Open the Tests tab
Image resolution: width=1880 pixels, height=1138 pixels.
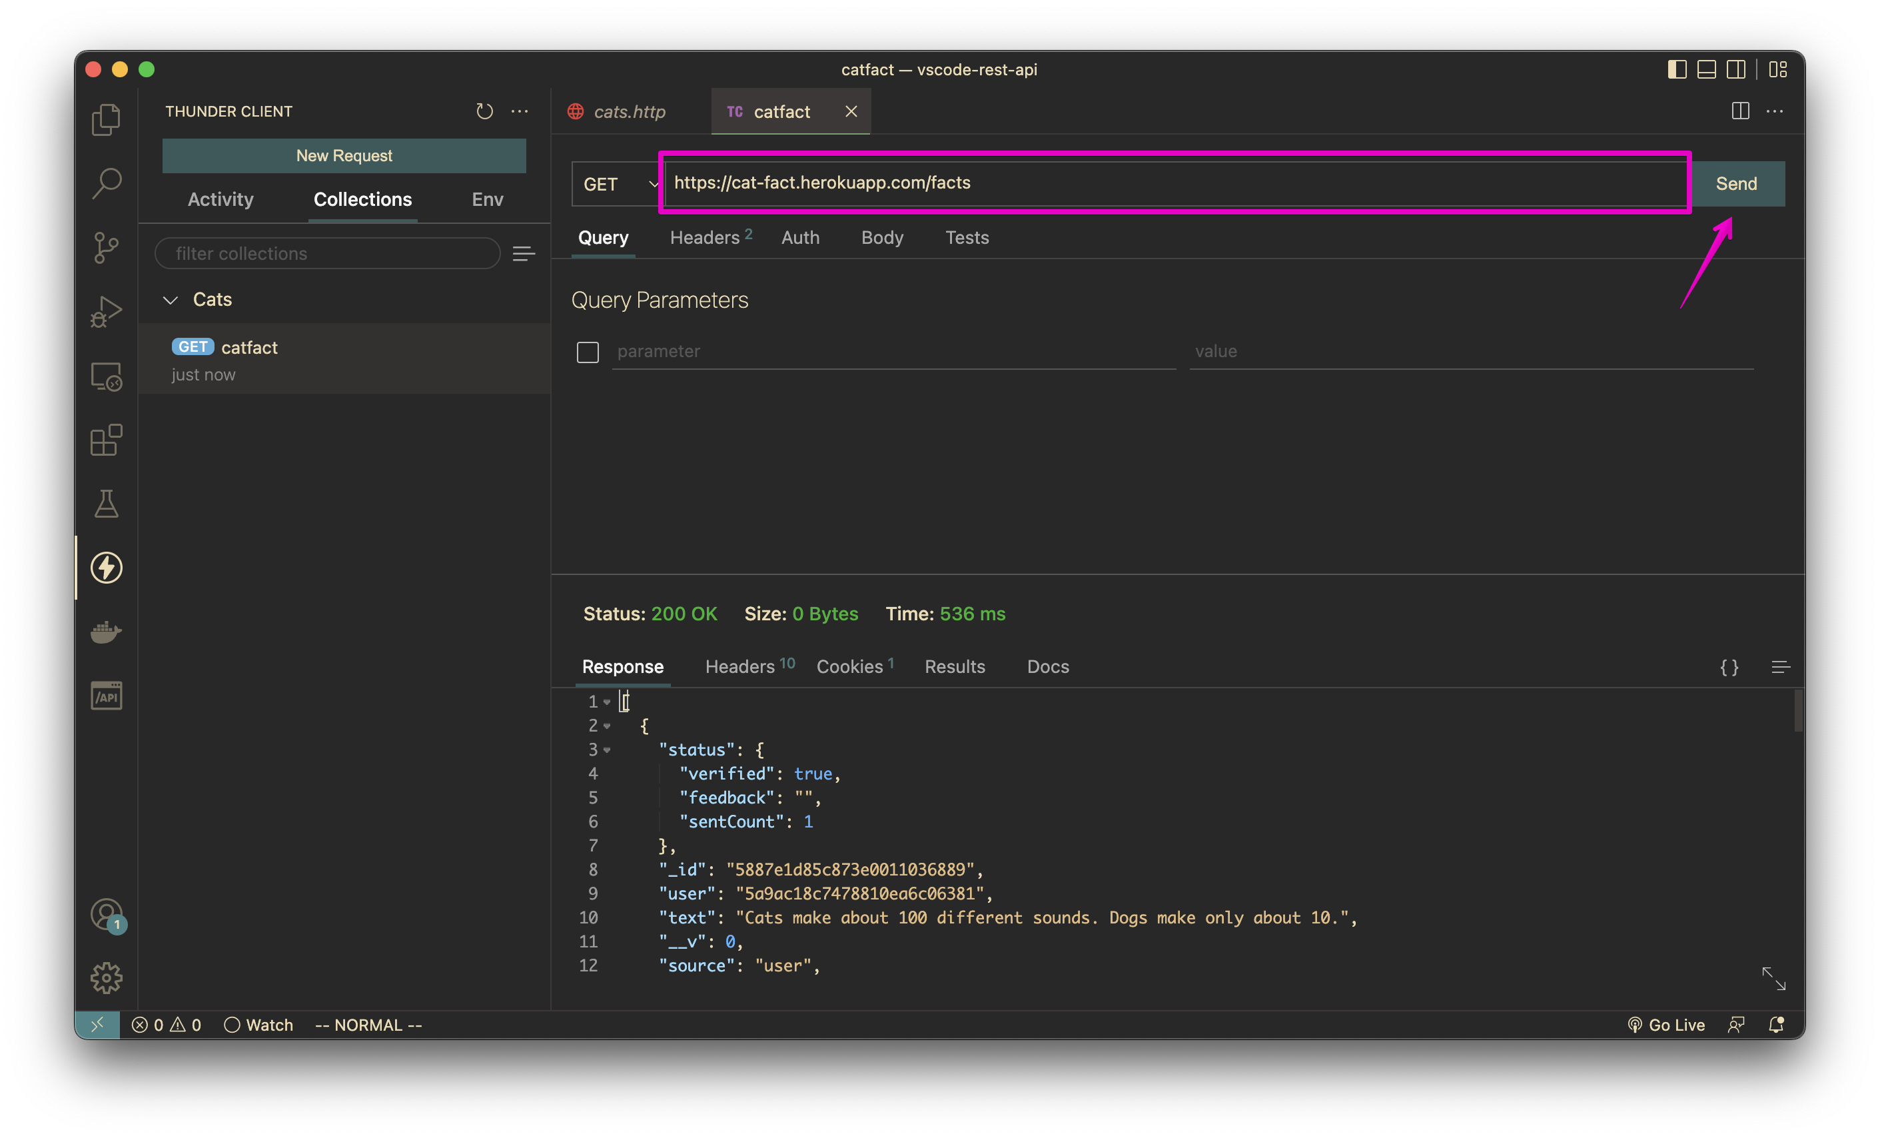tap(967, 237)
